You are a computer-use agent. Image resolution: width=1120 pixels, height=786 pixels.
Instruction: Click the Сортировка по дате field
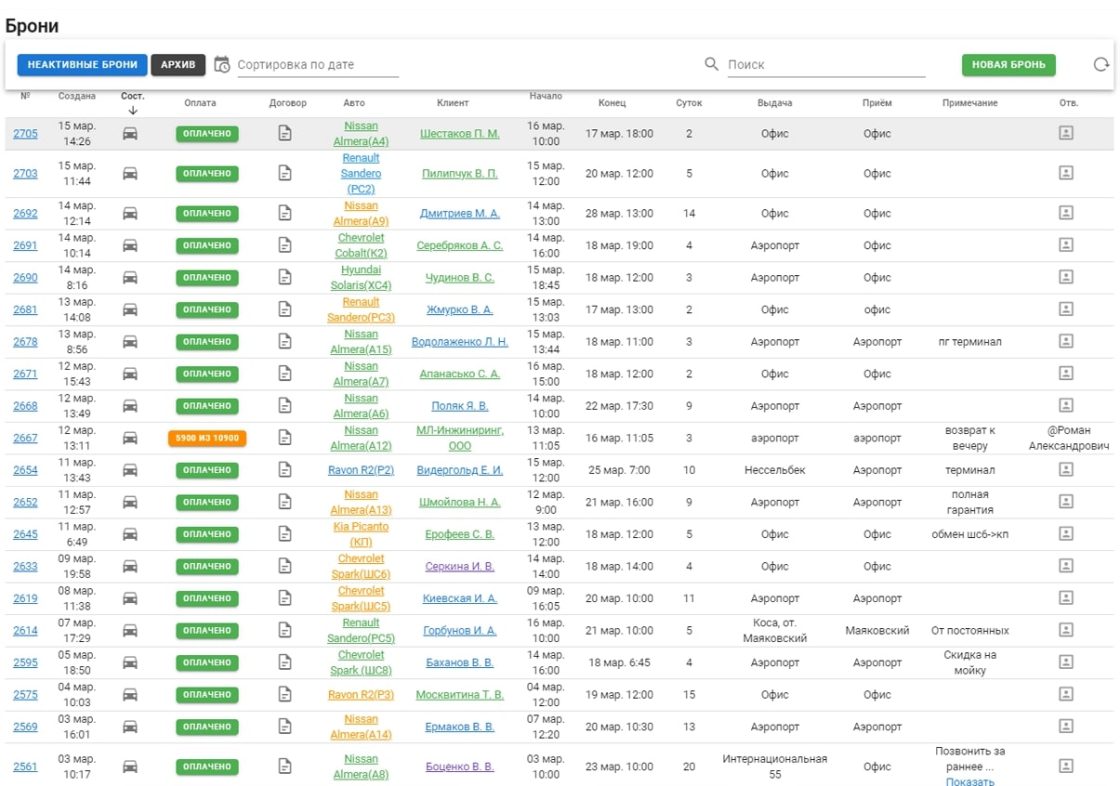click(x=318, y=65)
